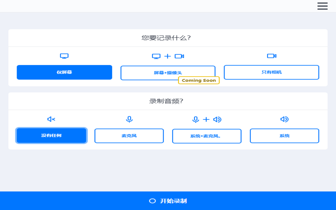Click the speaker icon above 系统

click(285, 119)
